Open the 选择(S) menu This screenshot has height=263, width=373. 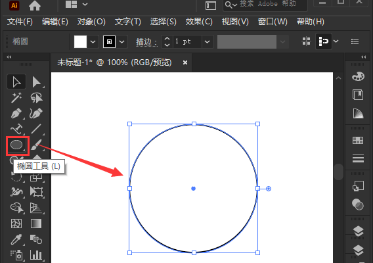[x=163, y=22]
